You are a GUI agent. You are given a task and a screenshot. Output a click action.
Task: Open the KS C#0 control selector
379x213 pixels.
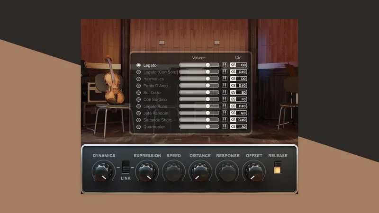pos(238,72)
